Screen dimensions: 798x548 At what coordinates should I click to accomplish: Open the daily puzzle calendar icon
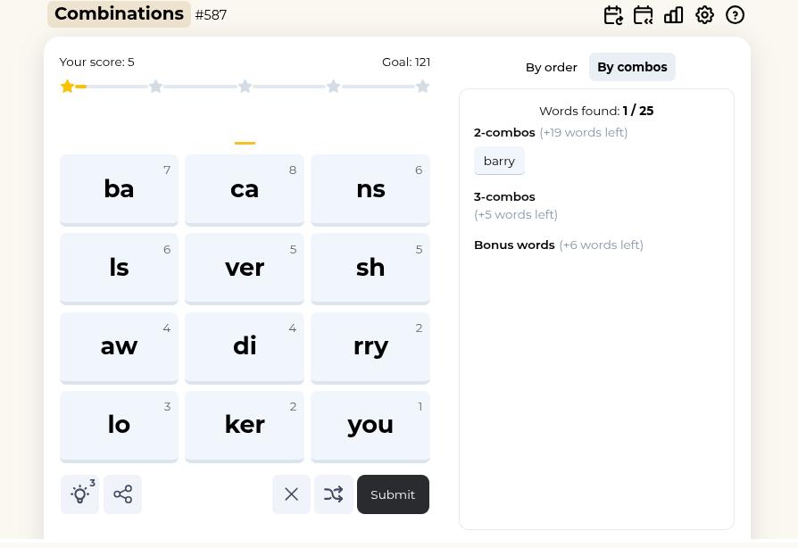tap(613, 15)
